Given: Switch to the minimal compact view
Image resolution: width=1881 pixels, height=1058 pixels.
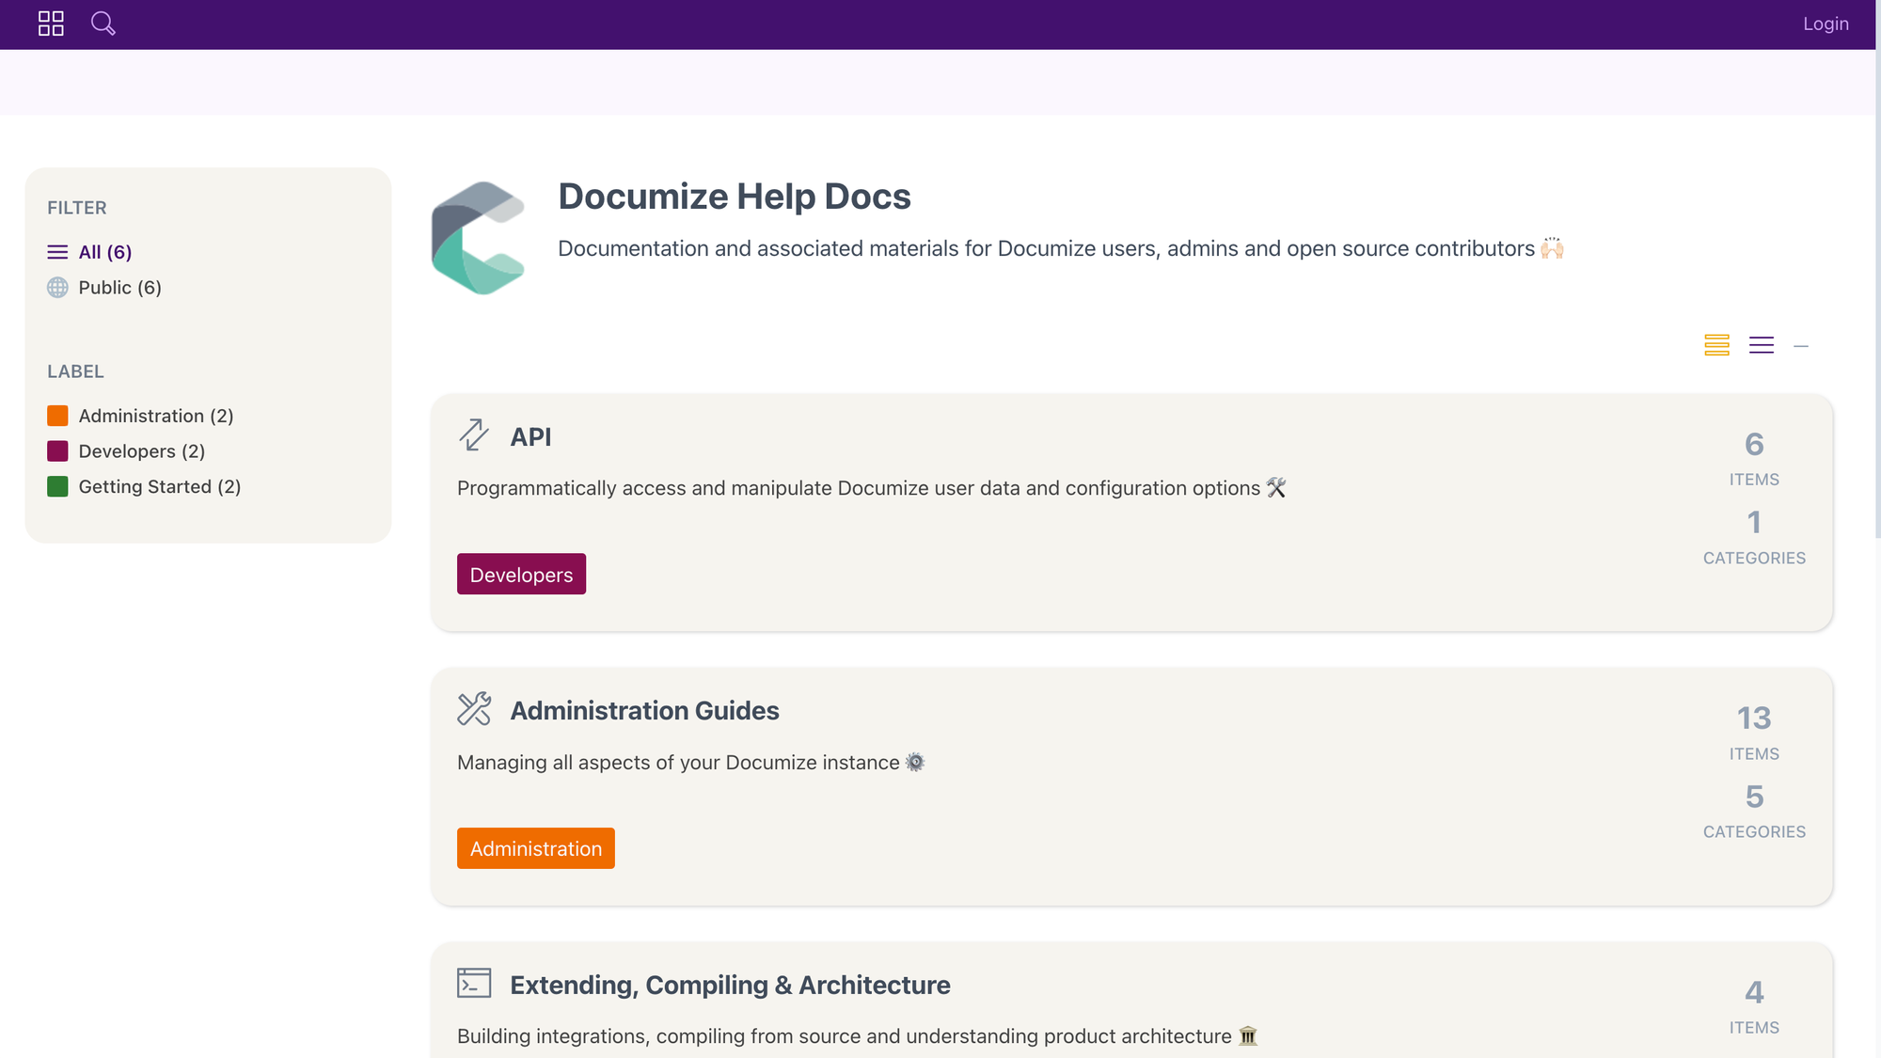Looking at the screenshot, I should coord(1801,346).
